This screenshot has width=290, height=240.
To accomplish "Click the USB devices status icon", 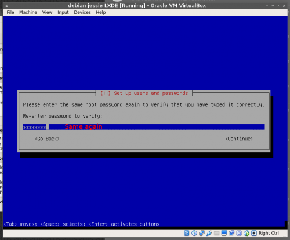I will [209, 233].
